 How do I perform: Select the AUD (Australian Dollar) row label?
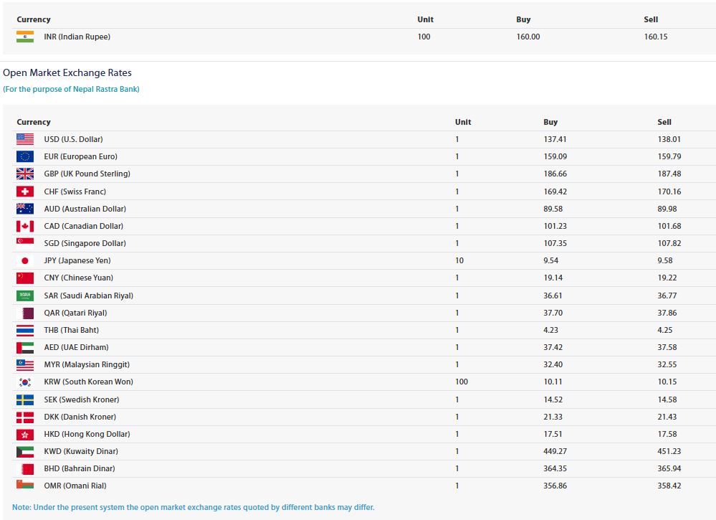(x=85, y=209)
